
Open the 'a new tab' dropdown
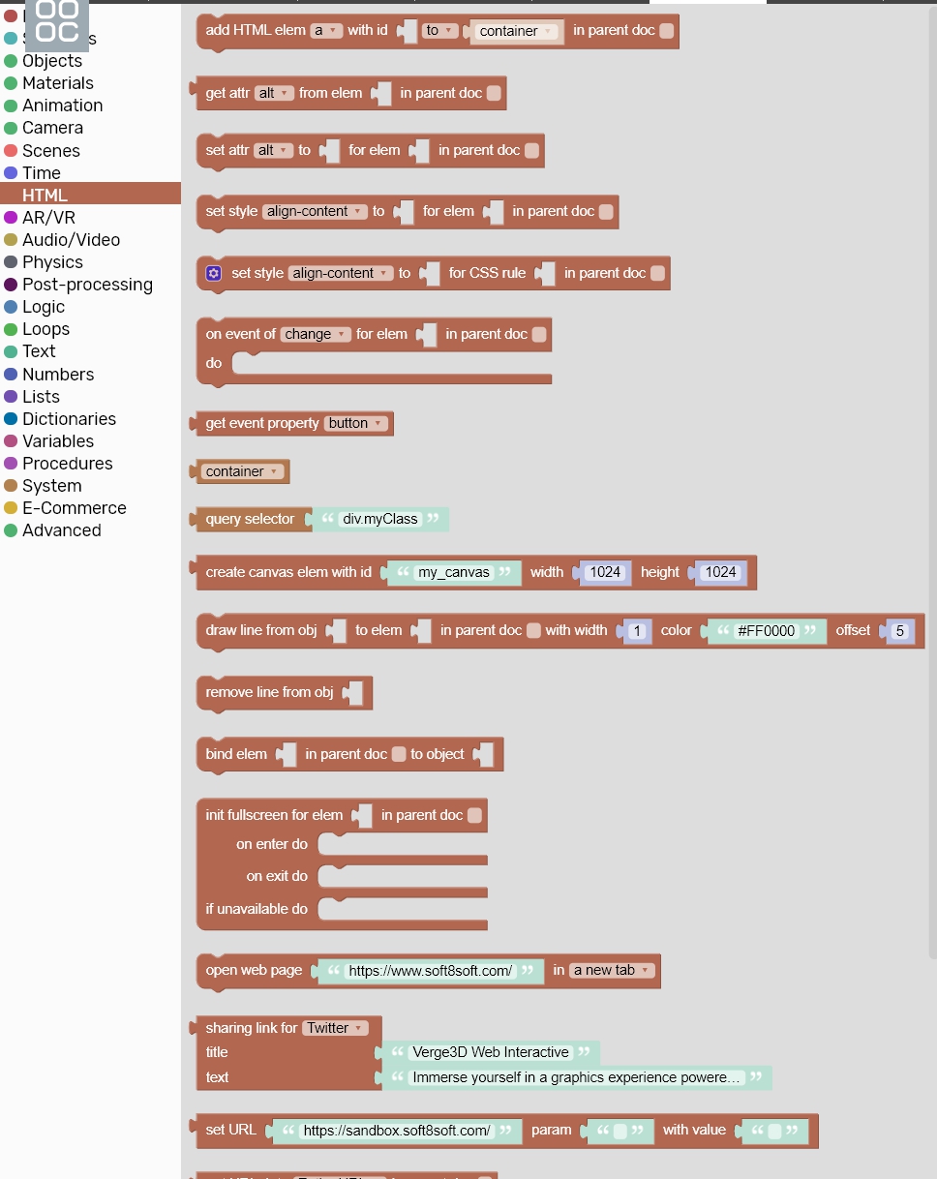pos(612,971)
